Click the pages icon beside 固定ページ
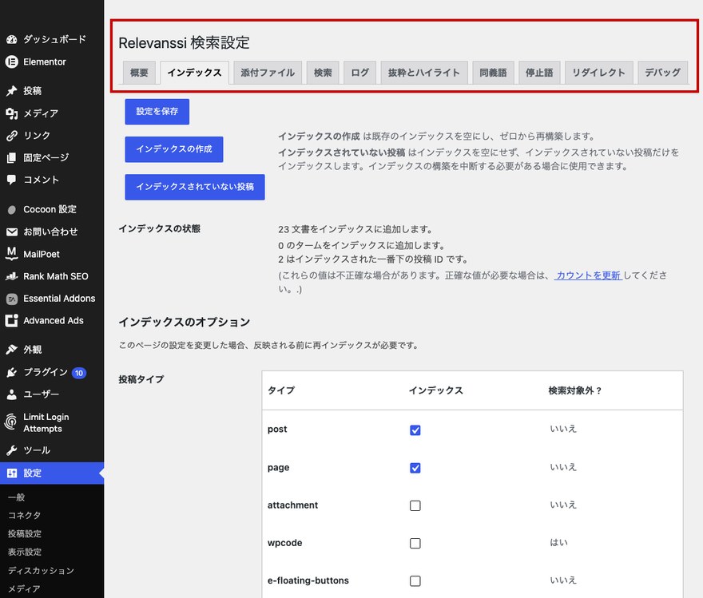703x598 pixels. (x=12, y=157)
